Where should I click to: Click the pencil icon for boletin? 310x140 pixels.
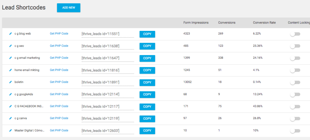[x=11, y=82]
